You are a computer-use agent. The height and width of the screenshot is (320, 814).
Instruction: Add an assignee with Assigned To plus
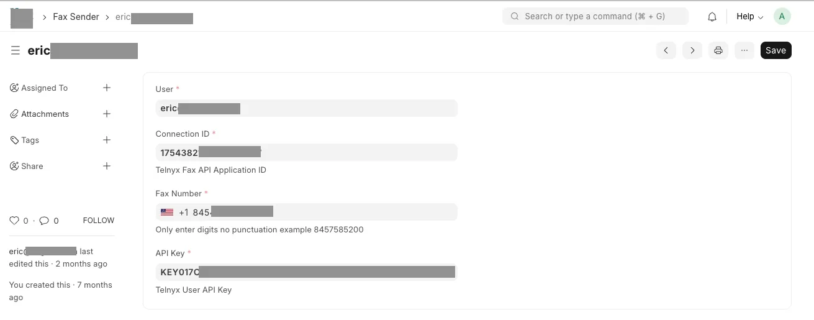(107, 88)
